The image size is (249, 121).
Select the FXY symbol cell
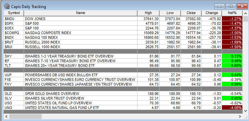tap(14, 84)
